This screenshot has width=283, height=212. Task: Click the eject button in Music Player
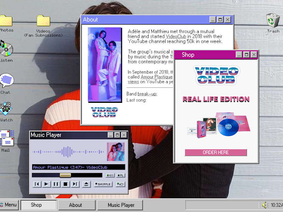pos(86,184)
